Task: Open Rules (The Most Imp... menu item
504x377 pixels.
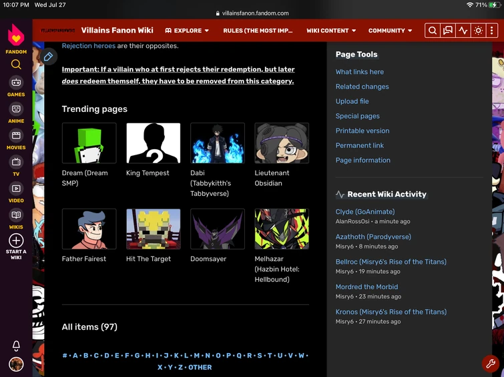Action: [258, 31]
